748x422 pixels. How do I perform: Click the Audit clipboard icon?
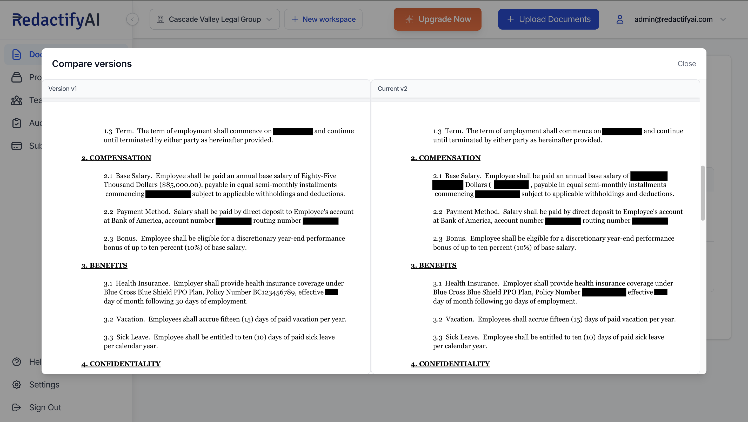click(x=17, y=123)
